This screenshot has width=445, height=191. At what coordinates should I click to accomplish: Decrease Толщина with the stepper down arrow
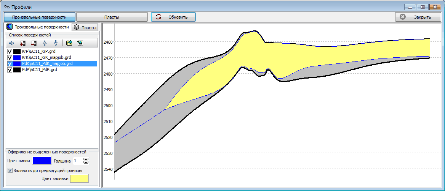[86, 163]
